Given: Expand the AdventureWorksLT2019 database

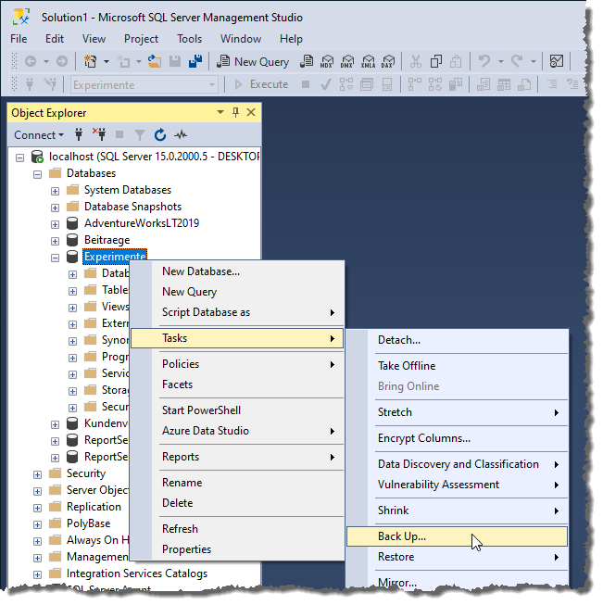Looking at the screenshot, I should [x=56, y=224].
